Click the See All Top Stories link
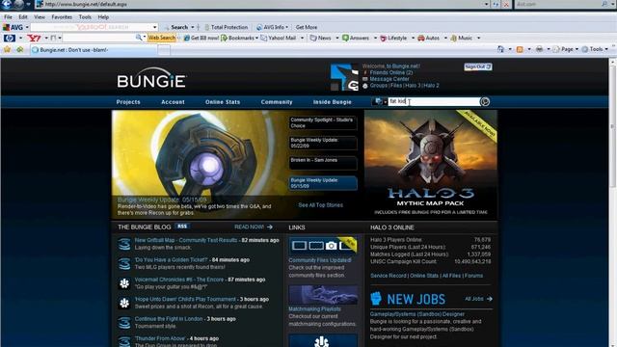 pyautogui.click(x=321, y=205)
